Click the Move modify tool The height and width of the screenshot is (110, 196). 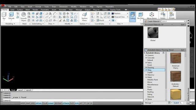68,13
